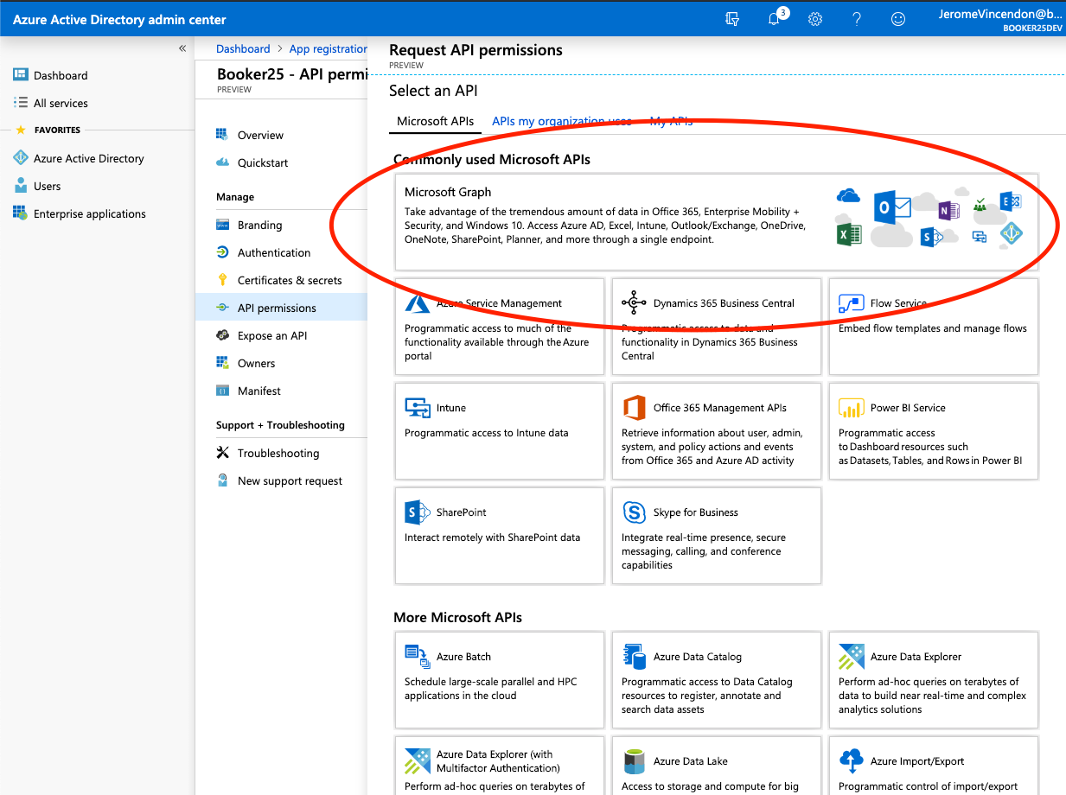
Task: Click the smiley feedback icon
Action: tap(897, 18)
